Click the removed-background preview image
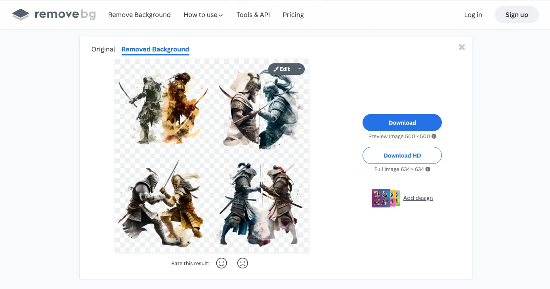This screenshot has width=550, height=289. (x=212, y=156)
